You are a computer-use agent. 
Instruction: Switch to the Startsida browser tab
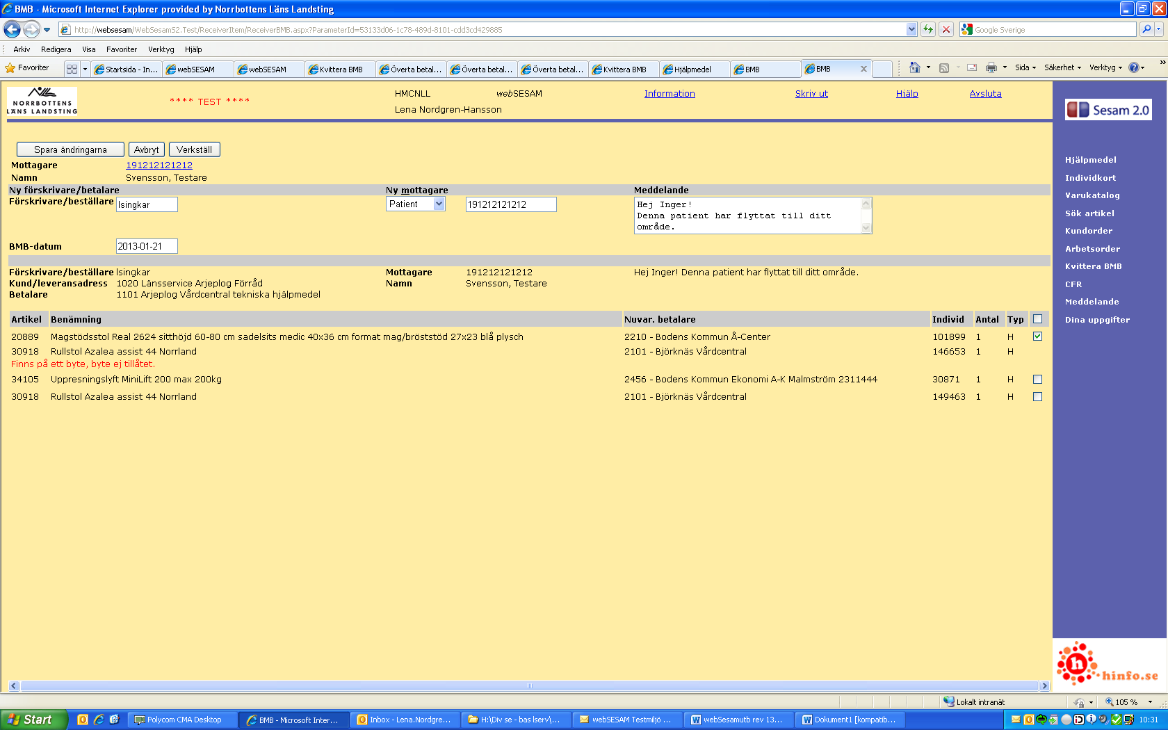click(x=127, y=69)
